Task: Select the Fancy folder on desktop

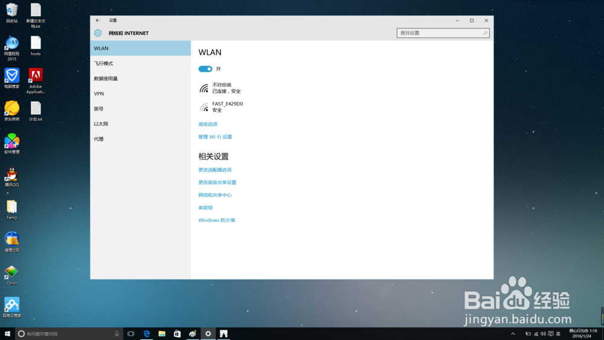Action: coord(12,210)
